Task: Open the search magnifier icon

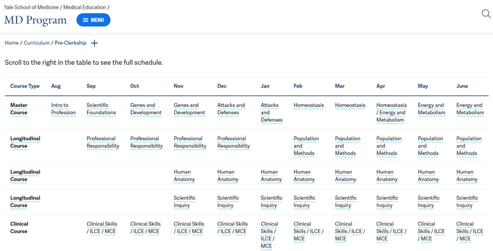Action: tap(486, 14)
